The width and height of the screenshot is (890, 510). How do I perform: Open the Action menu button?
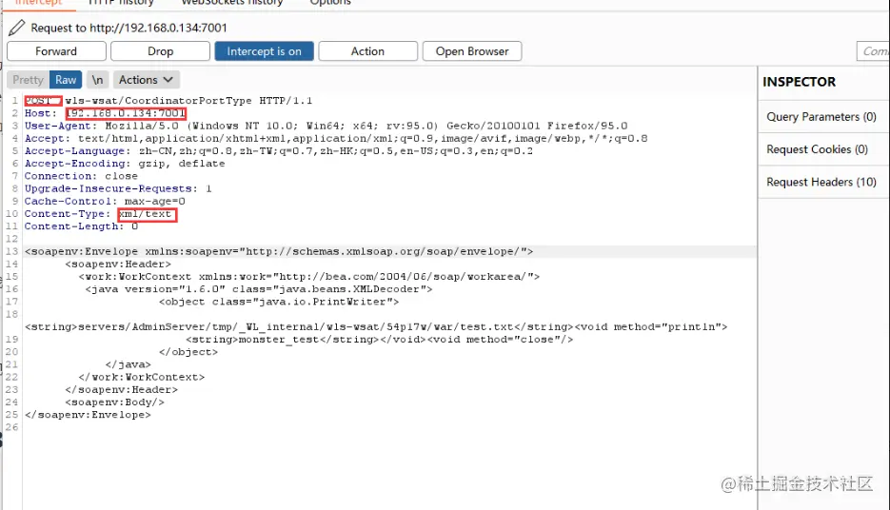click(367, 51)
